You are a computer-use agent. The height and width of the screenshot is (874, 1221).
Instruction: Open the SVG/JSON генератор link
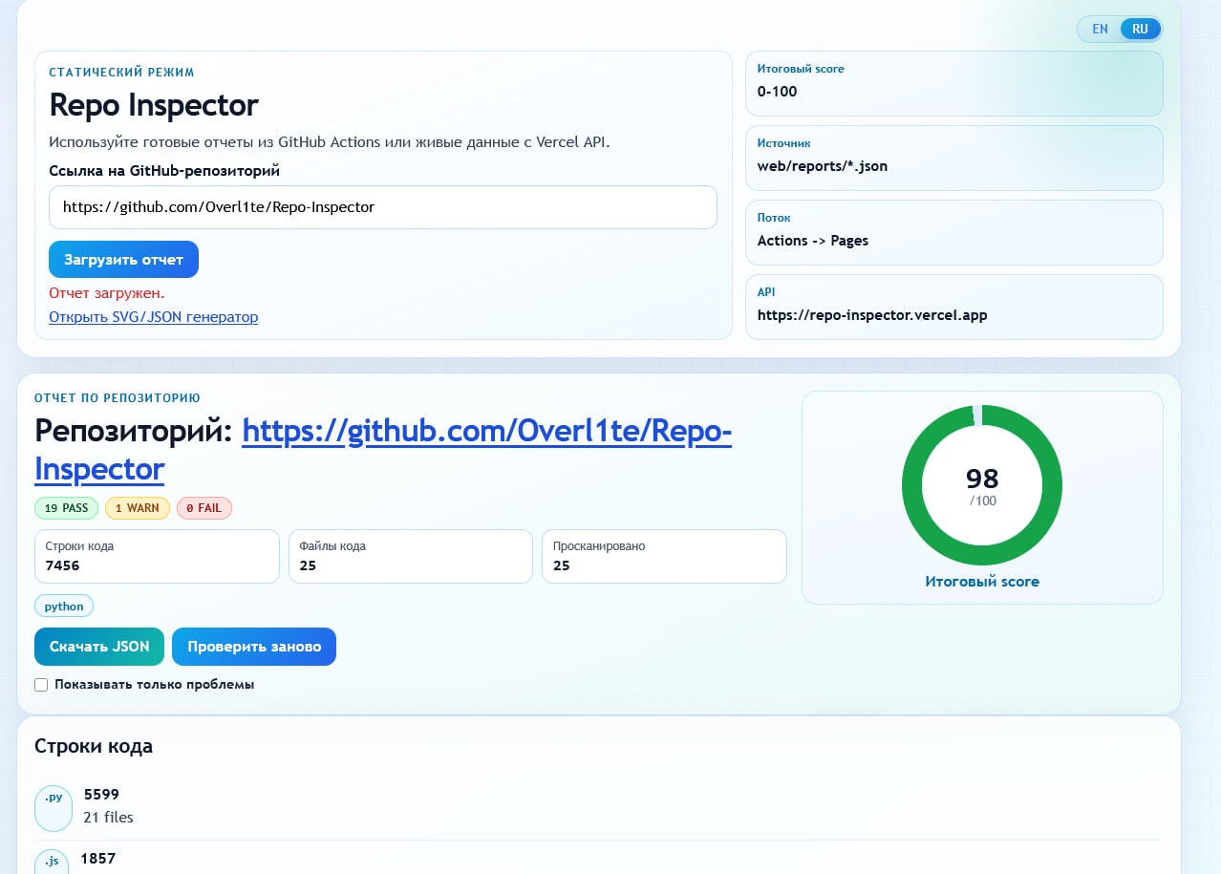(153, 316)
